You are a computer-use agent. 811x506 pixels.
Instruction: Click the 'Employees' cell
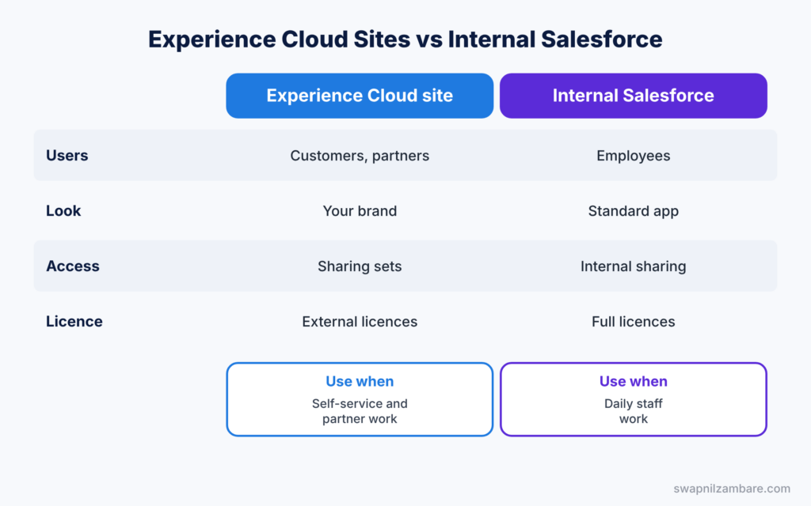pos(633,156)
